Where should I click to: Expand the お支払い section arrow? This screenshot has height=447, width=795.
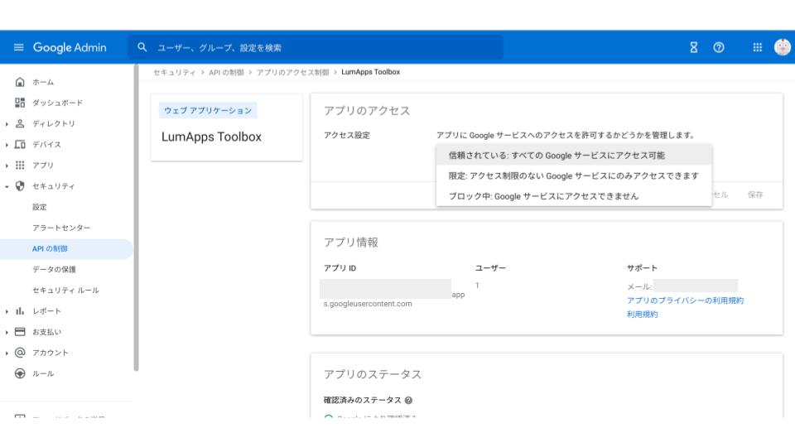(x=7, y=332)
